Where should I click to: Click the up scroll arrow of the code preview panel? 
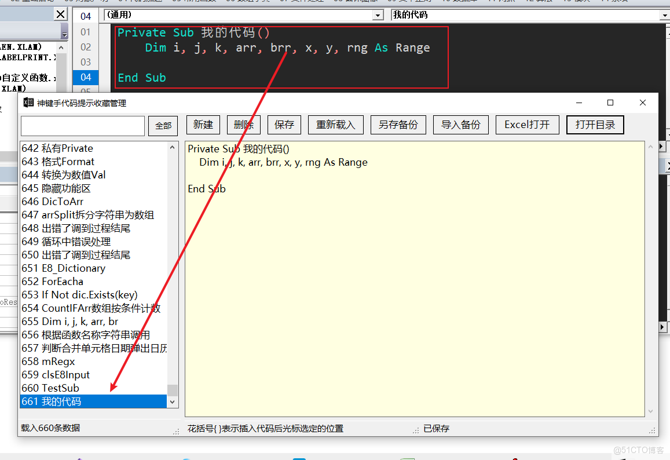point(650,147)
